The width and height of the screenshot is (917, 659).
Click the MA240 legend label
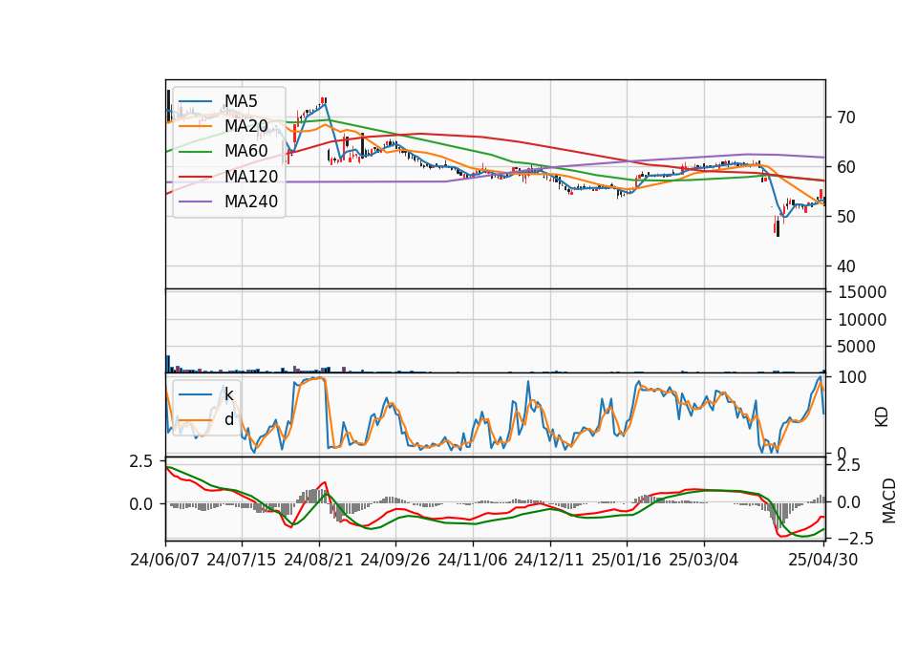[x=251, y=202]
